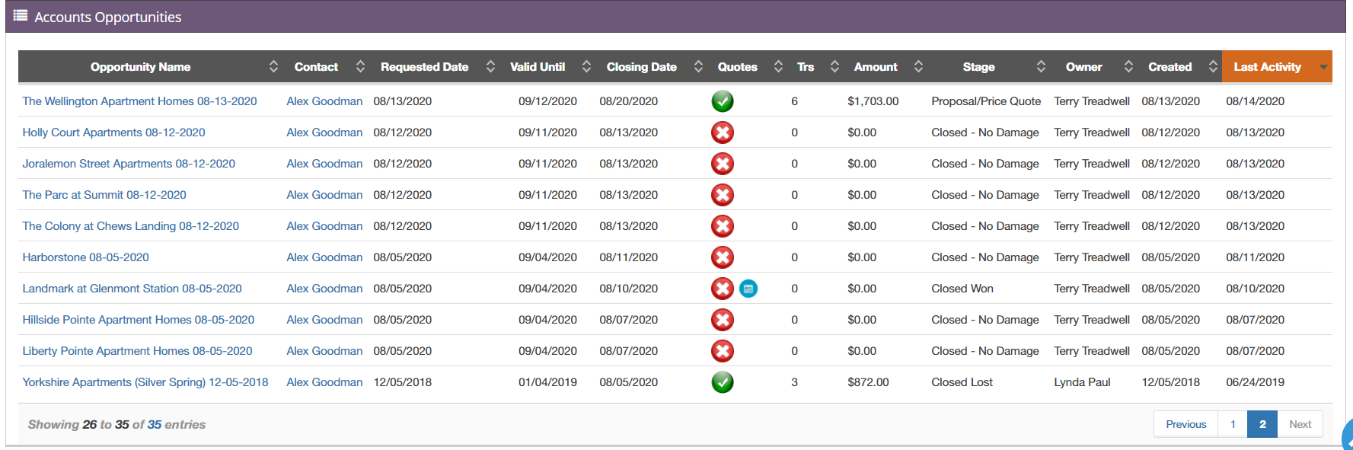Open Alex Goodman contact in Wellington row
The height and width of the screenshot is (450, 1353).
coord(324,101)
